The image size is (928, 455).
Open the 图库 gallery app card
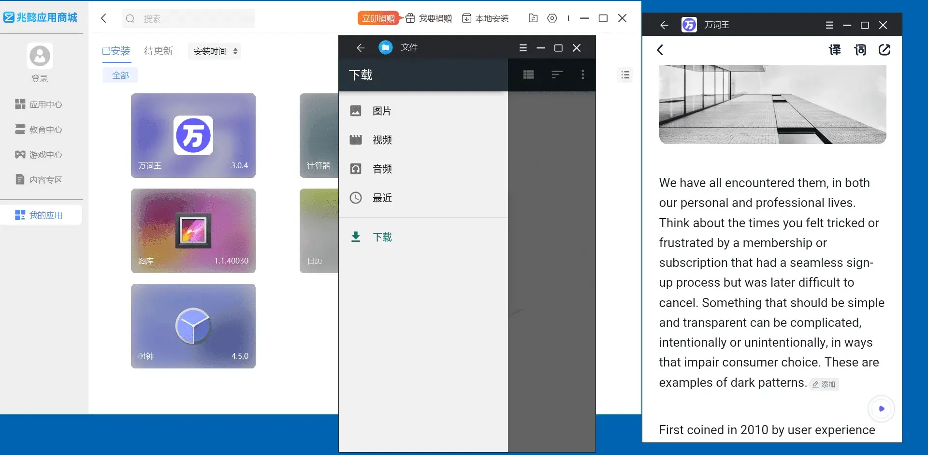click(x=193, y=231)
